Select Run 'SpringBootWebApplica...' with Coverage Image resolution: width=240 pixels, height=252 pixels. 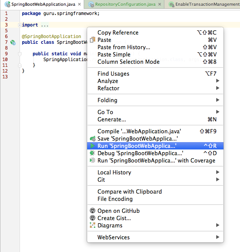click(155, 161)
